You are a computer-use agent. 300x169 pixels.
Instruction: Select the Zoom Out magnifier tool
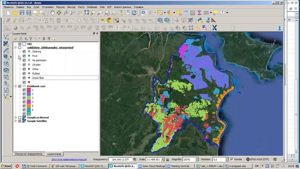coord(73,13)
